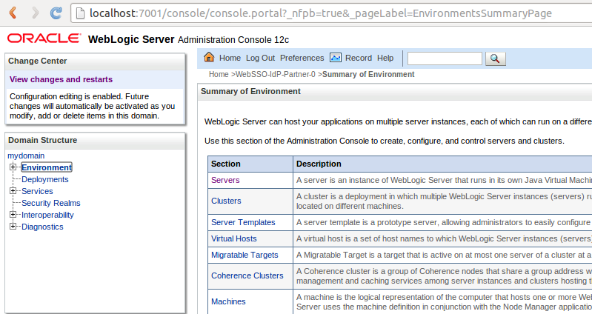Click Home in the breadcrumb
This screenshot has height=314, width=592.
coord(219,74)
